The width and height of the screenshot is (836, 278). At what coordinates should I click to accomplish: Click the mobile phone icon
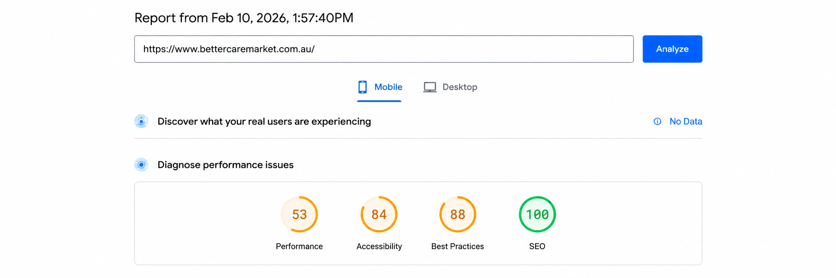click(x=362, y=87)
